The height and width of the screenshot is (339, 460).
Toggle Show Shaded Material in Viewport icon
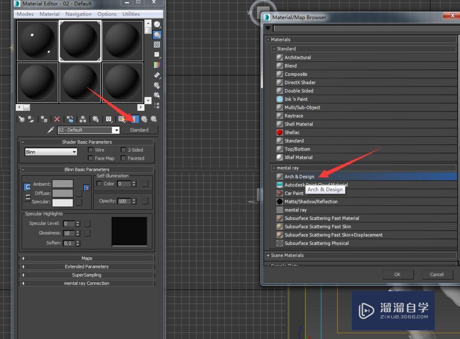pyautogui.click(x=121, y=119)
